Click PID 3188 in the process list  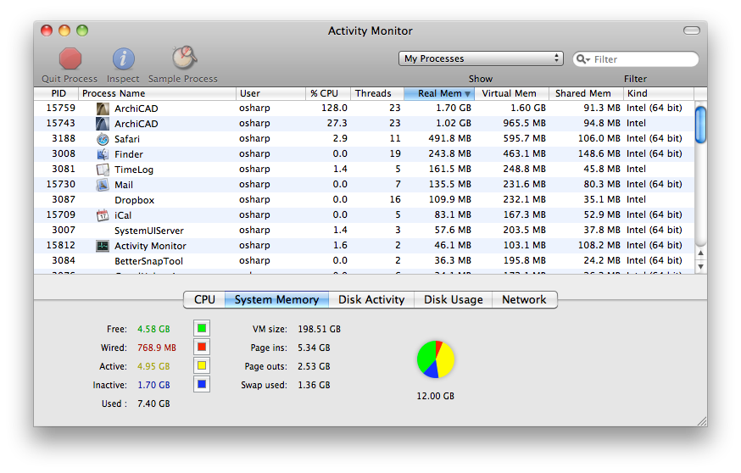point(64,138)
